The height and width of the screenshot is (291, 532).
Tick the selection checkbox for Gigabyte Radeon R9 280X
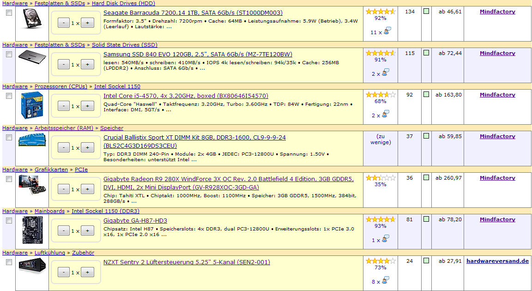point(9,179)
